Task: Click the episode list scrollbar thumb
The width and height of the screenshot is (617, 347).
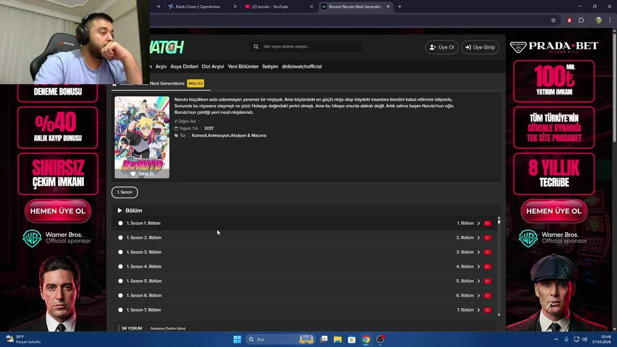Action: (x=499, y=222)
